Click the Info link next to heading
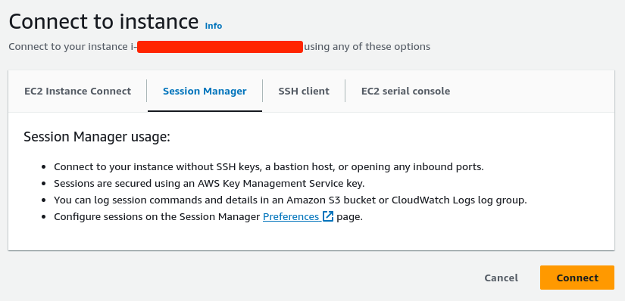 213,26
